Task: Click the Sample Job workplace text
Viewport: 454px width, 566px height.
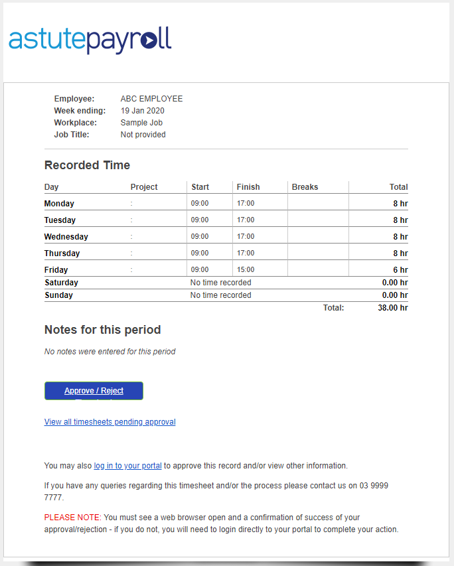Action: pyautogui.click(x=141, y=123)
